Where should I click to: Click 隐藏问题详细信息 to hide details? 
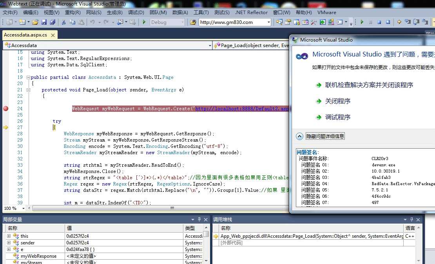click(325, 136)
